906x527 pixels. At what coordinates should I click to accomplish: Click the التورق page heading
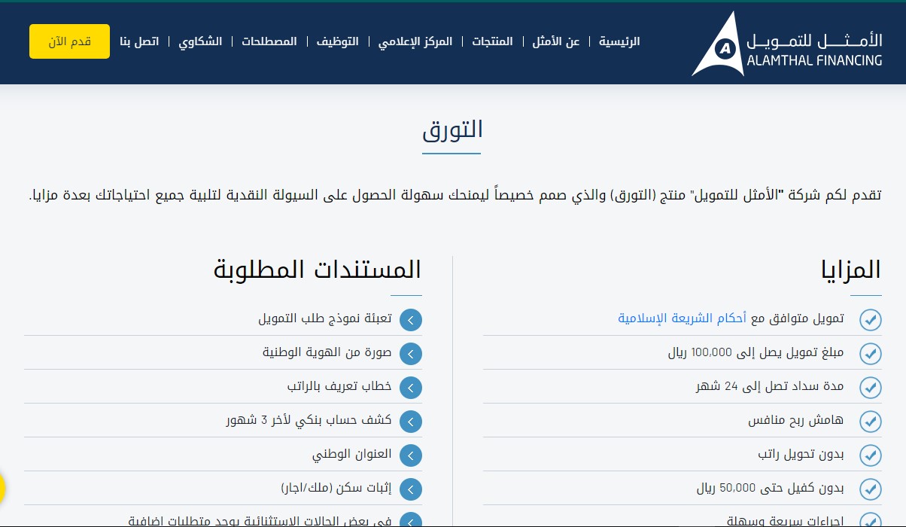(x=451, y=129)
